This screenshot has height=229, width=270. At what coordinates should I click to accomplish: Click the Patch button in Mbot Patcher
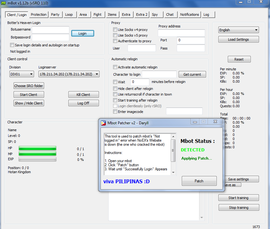199,181
